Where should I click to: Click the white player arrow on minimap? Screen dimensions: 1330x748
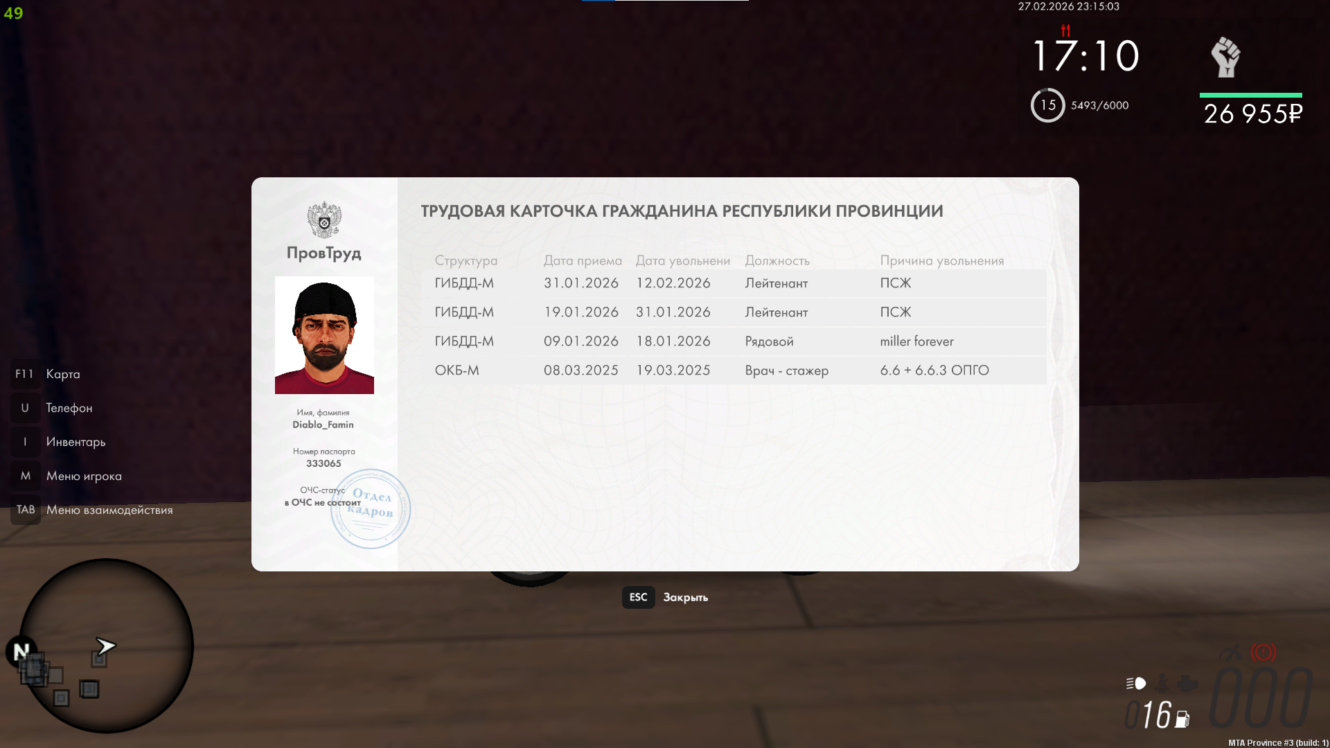(105, 646)
